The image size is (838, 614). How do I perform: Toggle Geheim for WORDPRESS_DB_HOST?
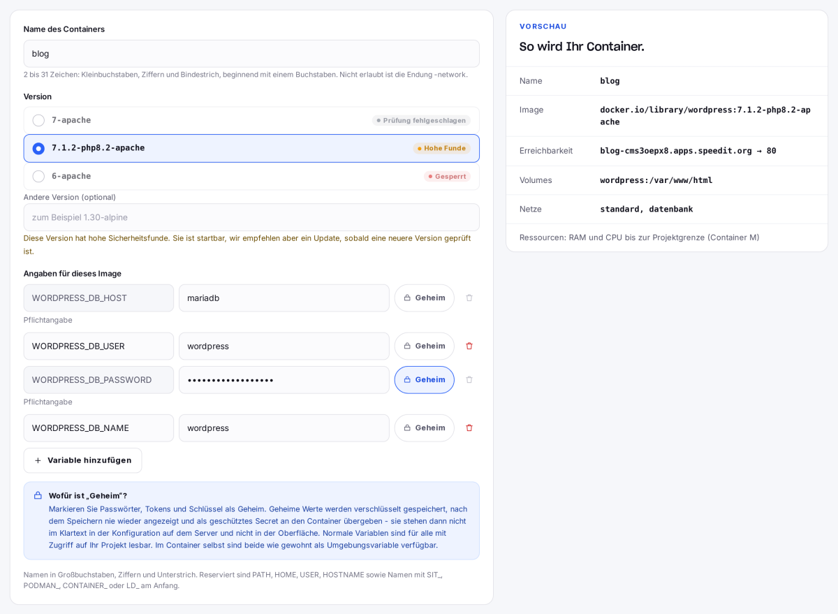pyautogui.click(x=424, y=298)
